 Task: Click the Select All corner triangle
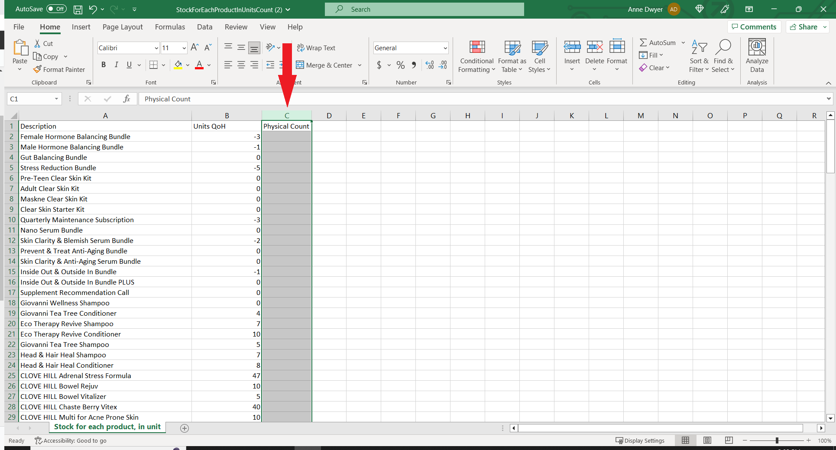coord(13,116)
